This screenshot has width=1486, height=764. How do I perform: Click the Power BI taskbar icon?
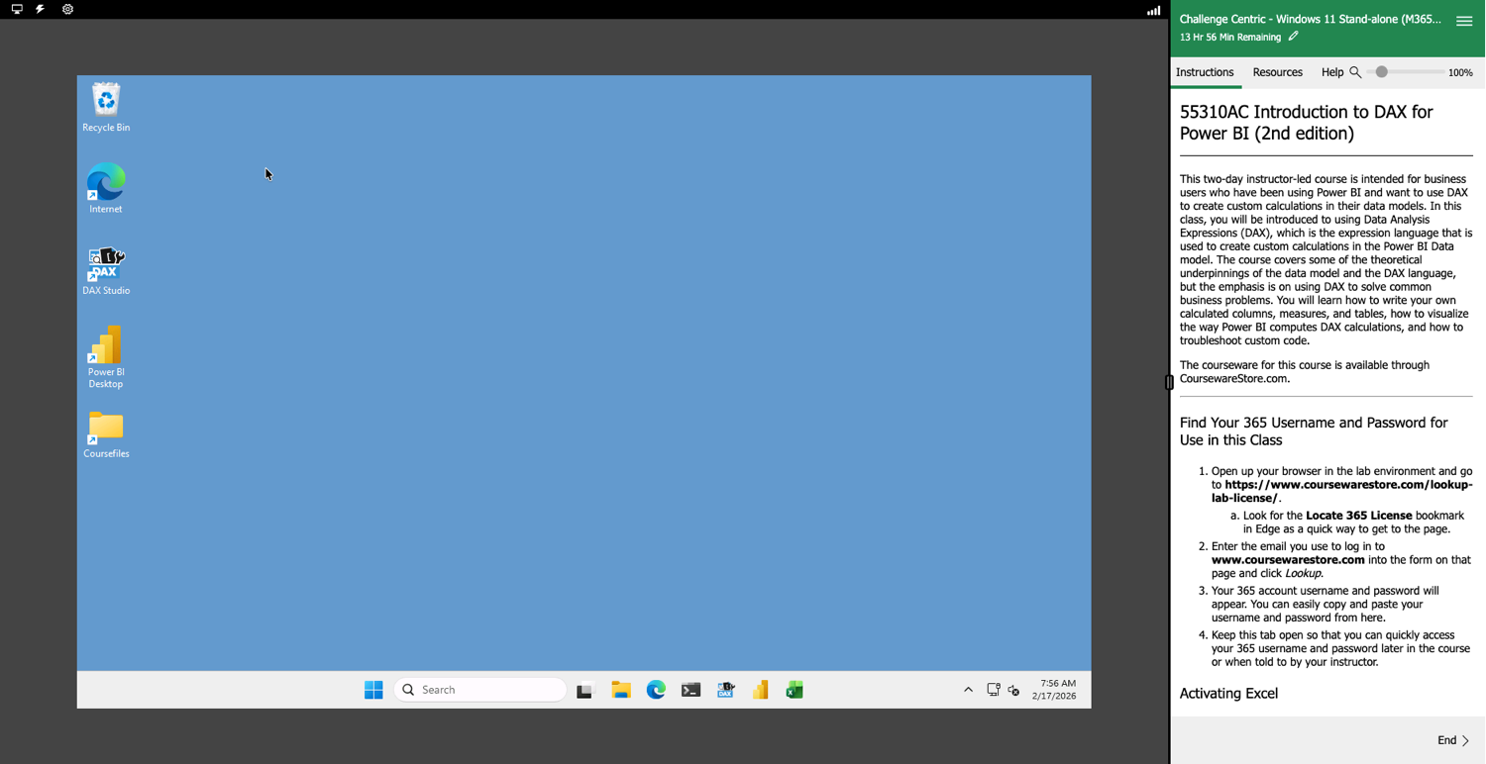tap(760, 691)
